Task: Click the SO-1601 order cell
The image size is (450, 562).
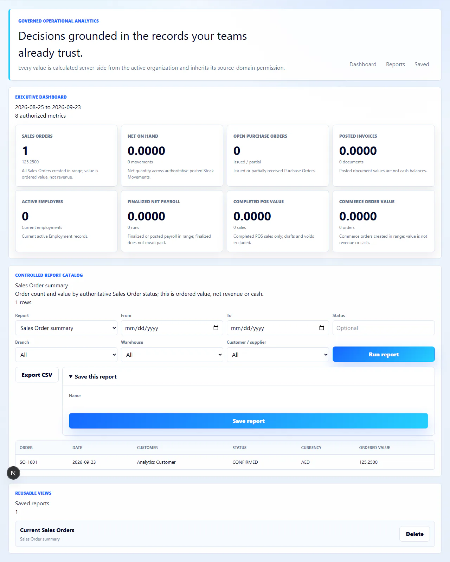Action: [28, 462]
